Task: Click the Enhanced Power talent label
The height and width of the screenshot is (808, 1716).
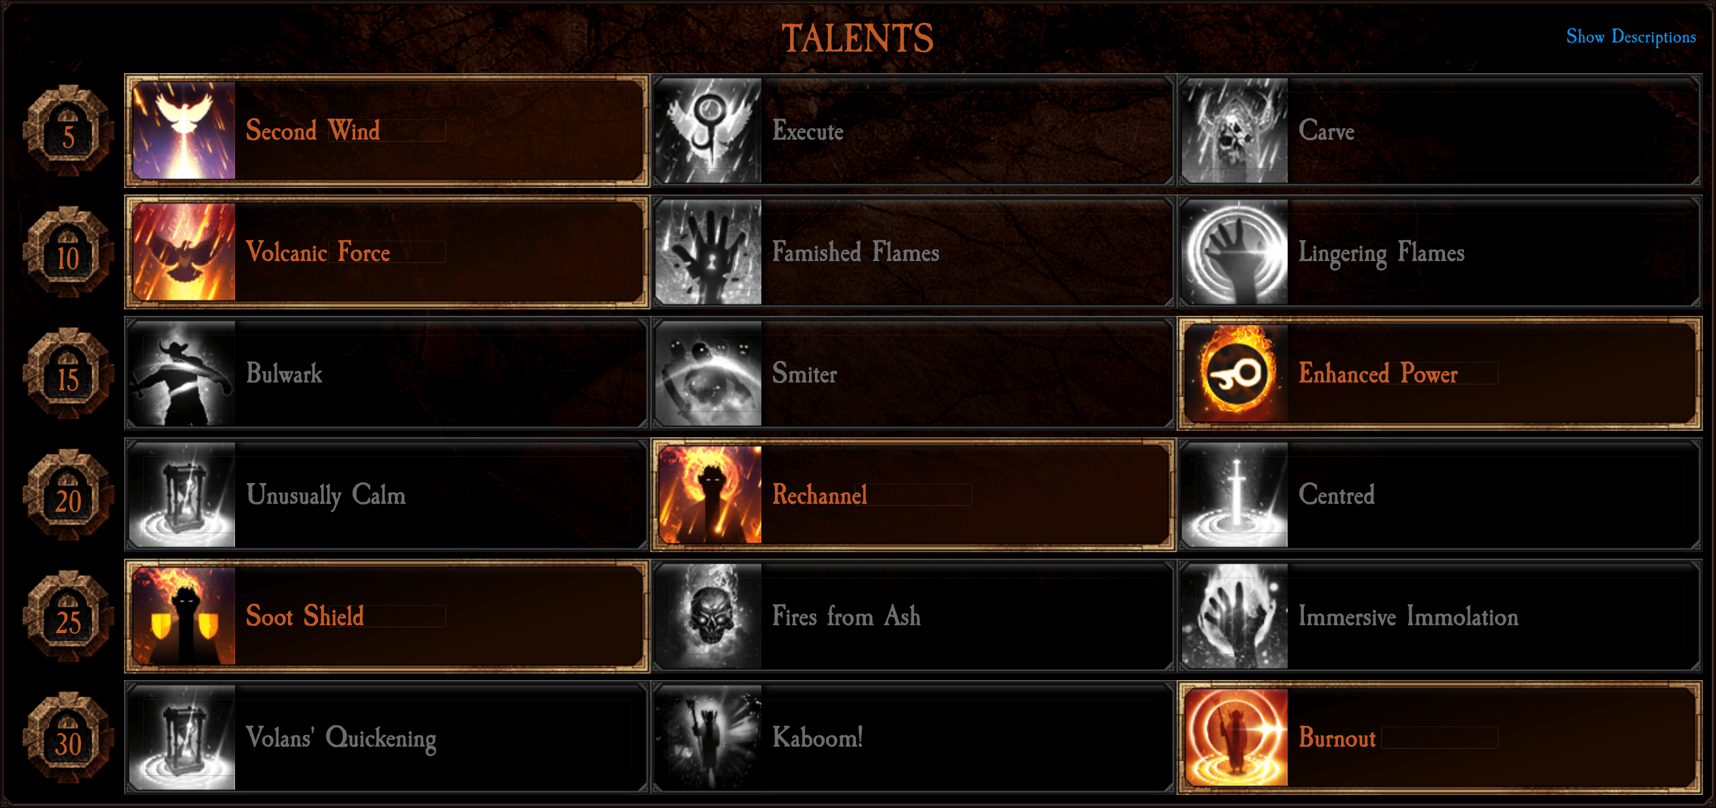Action: [1378, 373]
